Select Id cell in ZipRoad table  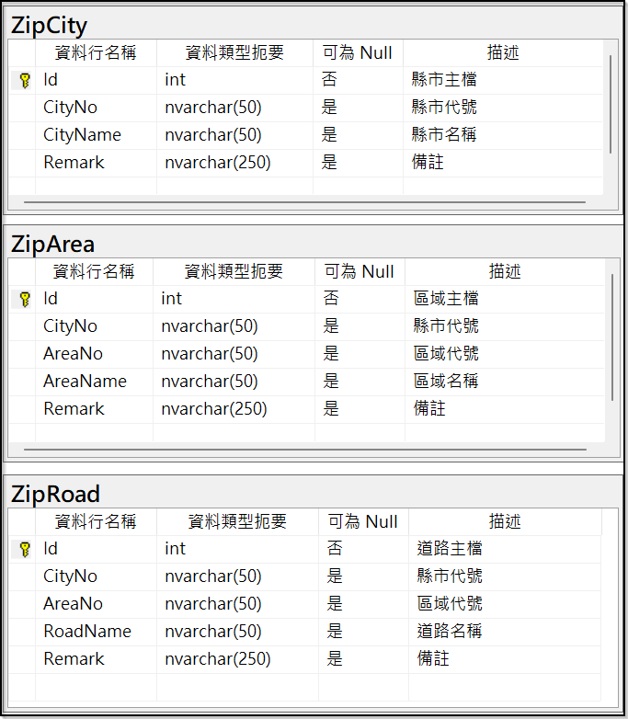coord(96,549)
